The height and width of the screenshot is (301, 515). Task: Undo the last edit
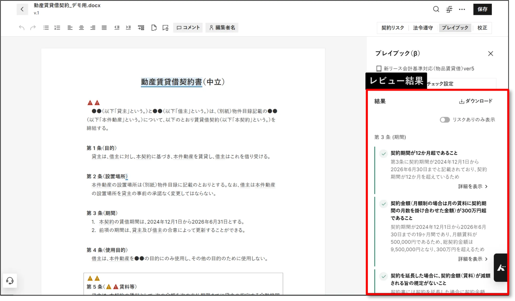22,27
